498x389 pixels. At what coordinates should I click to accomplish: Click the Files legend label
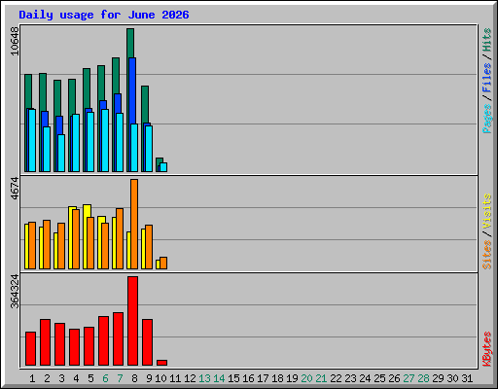click(x=486, y=78)
